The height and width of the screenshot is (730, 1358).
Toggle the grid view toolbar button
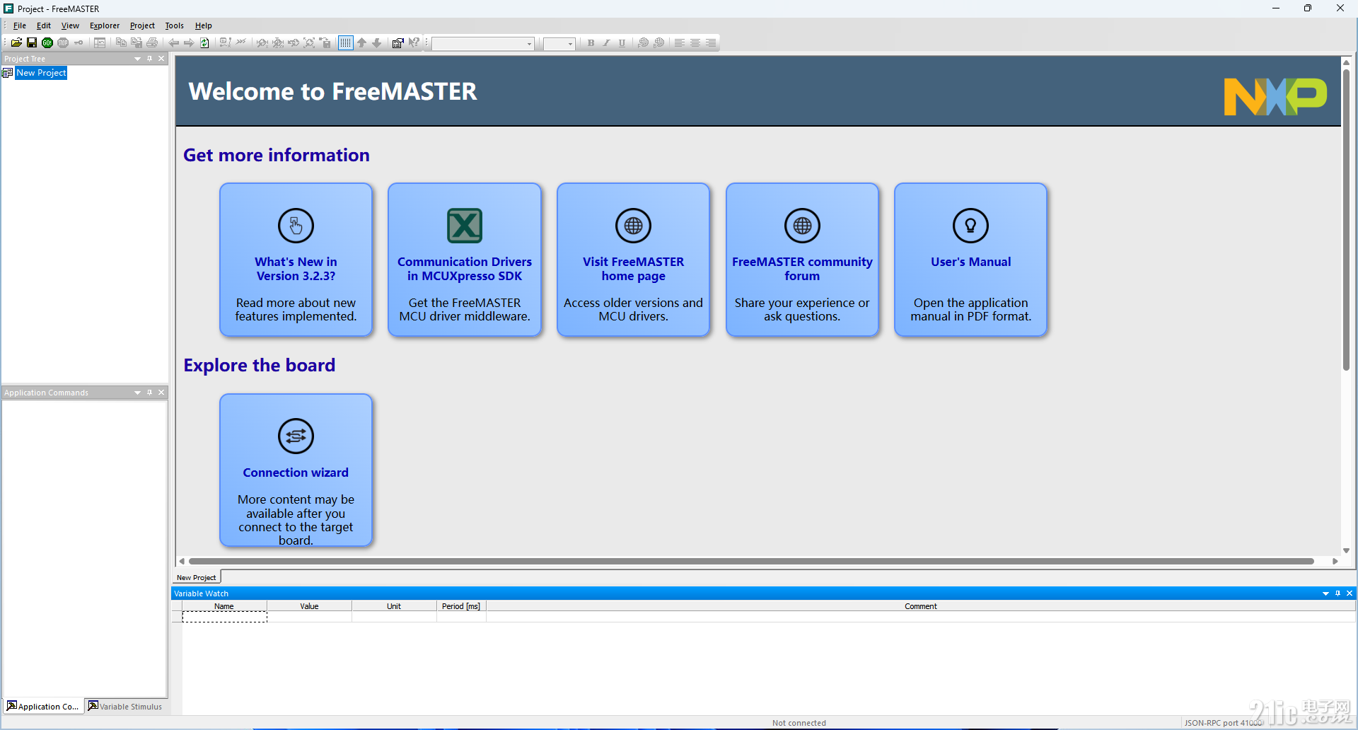(345, 43)
